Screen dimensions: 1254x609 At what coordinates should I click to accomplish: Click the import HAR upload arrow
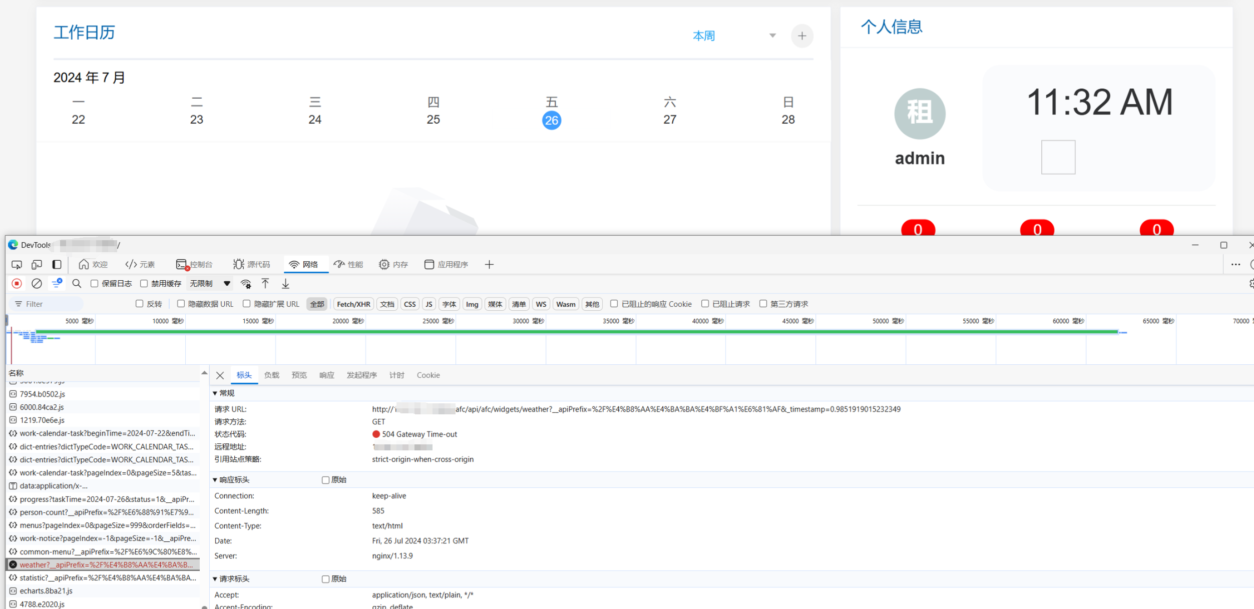coord(265,284)
